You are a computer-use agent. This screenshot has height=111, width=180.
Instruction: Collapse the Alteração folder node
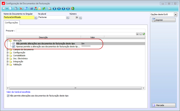point(8,41)
